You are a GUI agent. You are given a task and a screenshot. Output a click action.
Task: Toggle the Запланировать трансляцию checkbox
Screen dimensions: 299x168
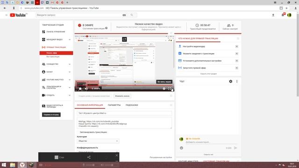pyautogui.click(x=78, y=132)
